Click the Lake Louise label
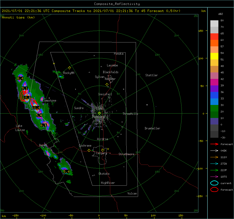The height and width of the screenshot is (219, 234). pyautogui.click(x=20, y=128)
